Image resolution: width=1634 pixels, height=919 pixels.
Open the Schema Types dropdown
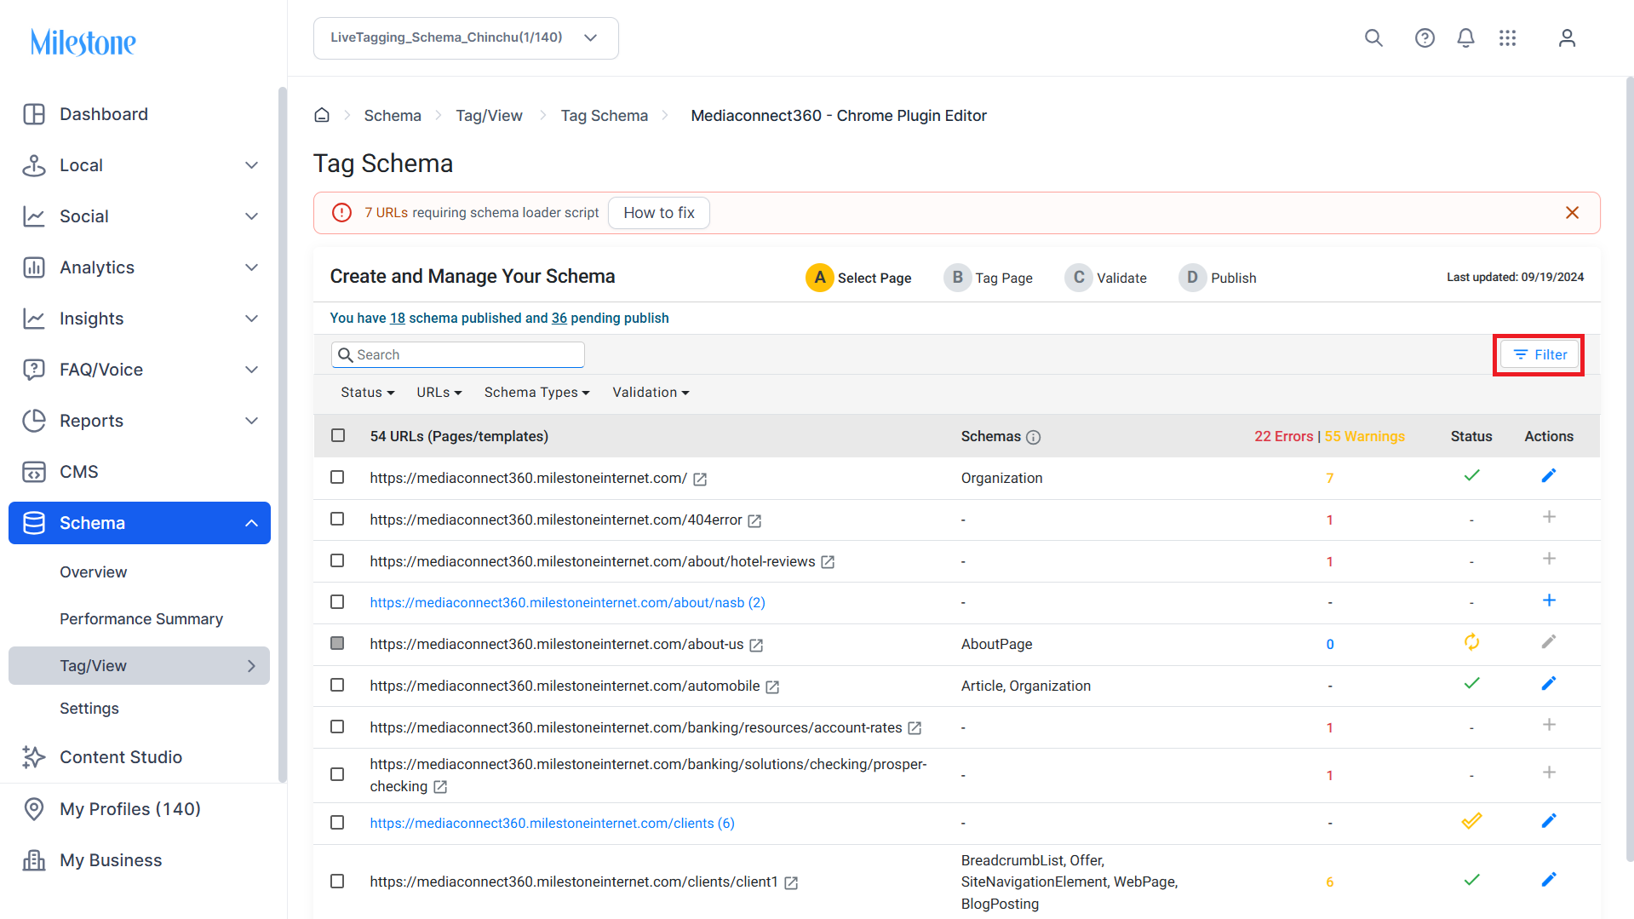click(x=537, y=393)
